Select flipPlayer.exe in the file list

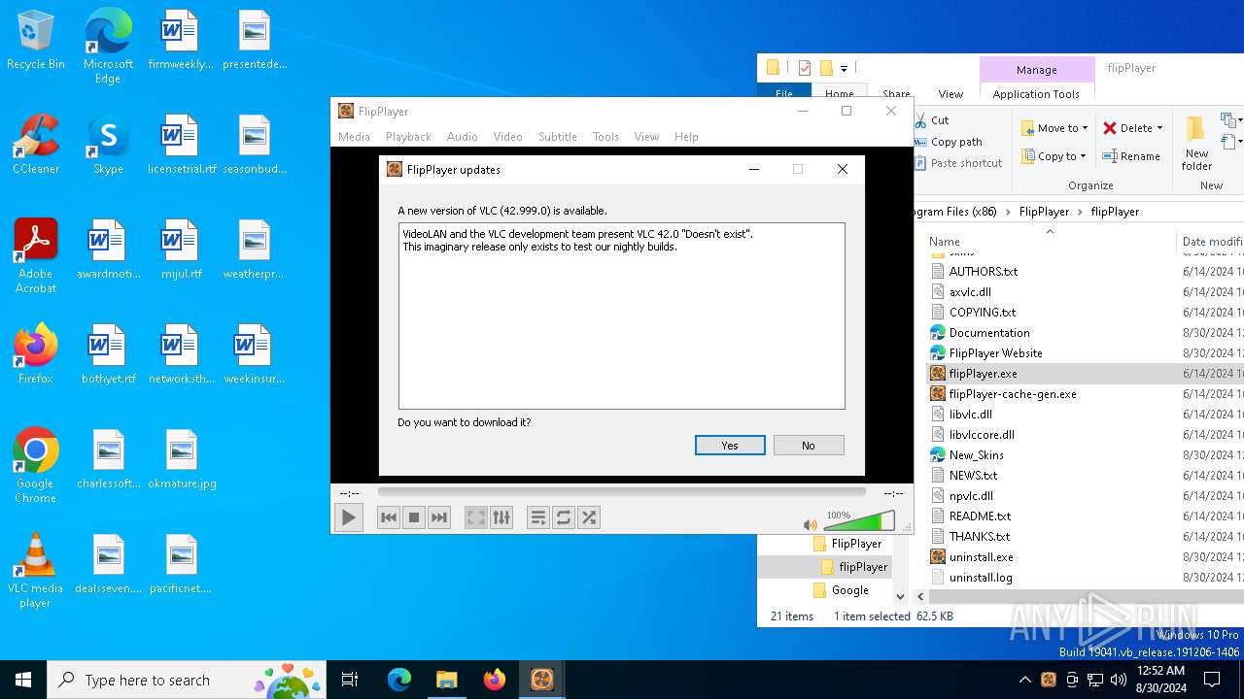click(984, 374)
